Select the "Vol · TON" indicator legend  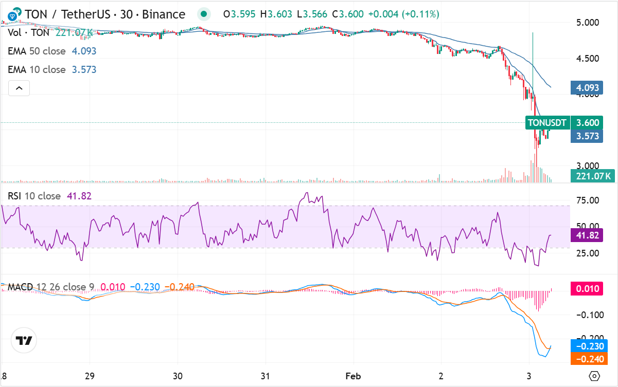29,33
